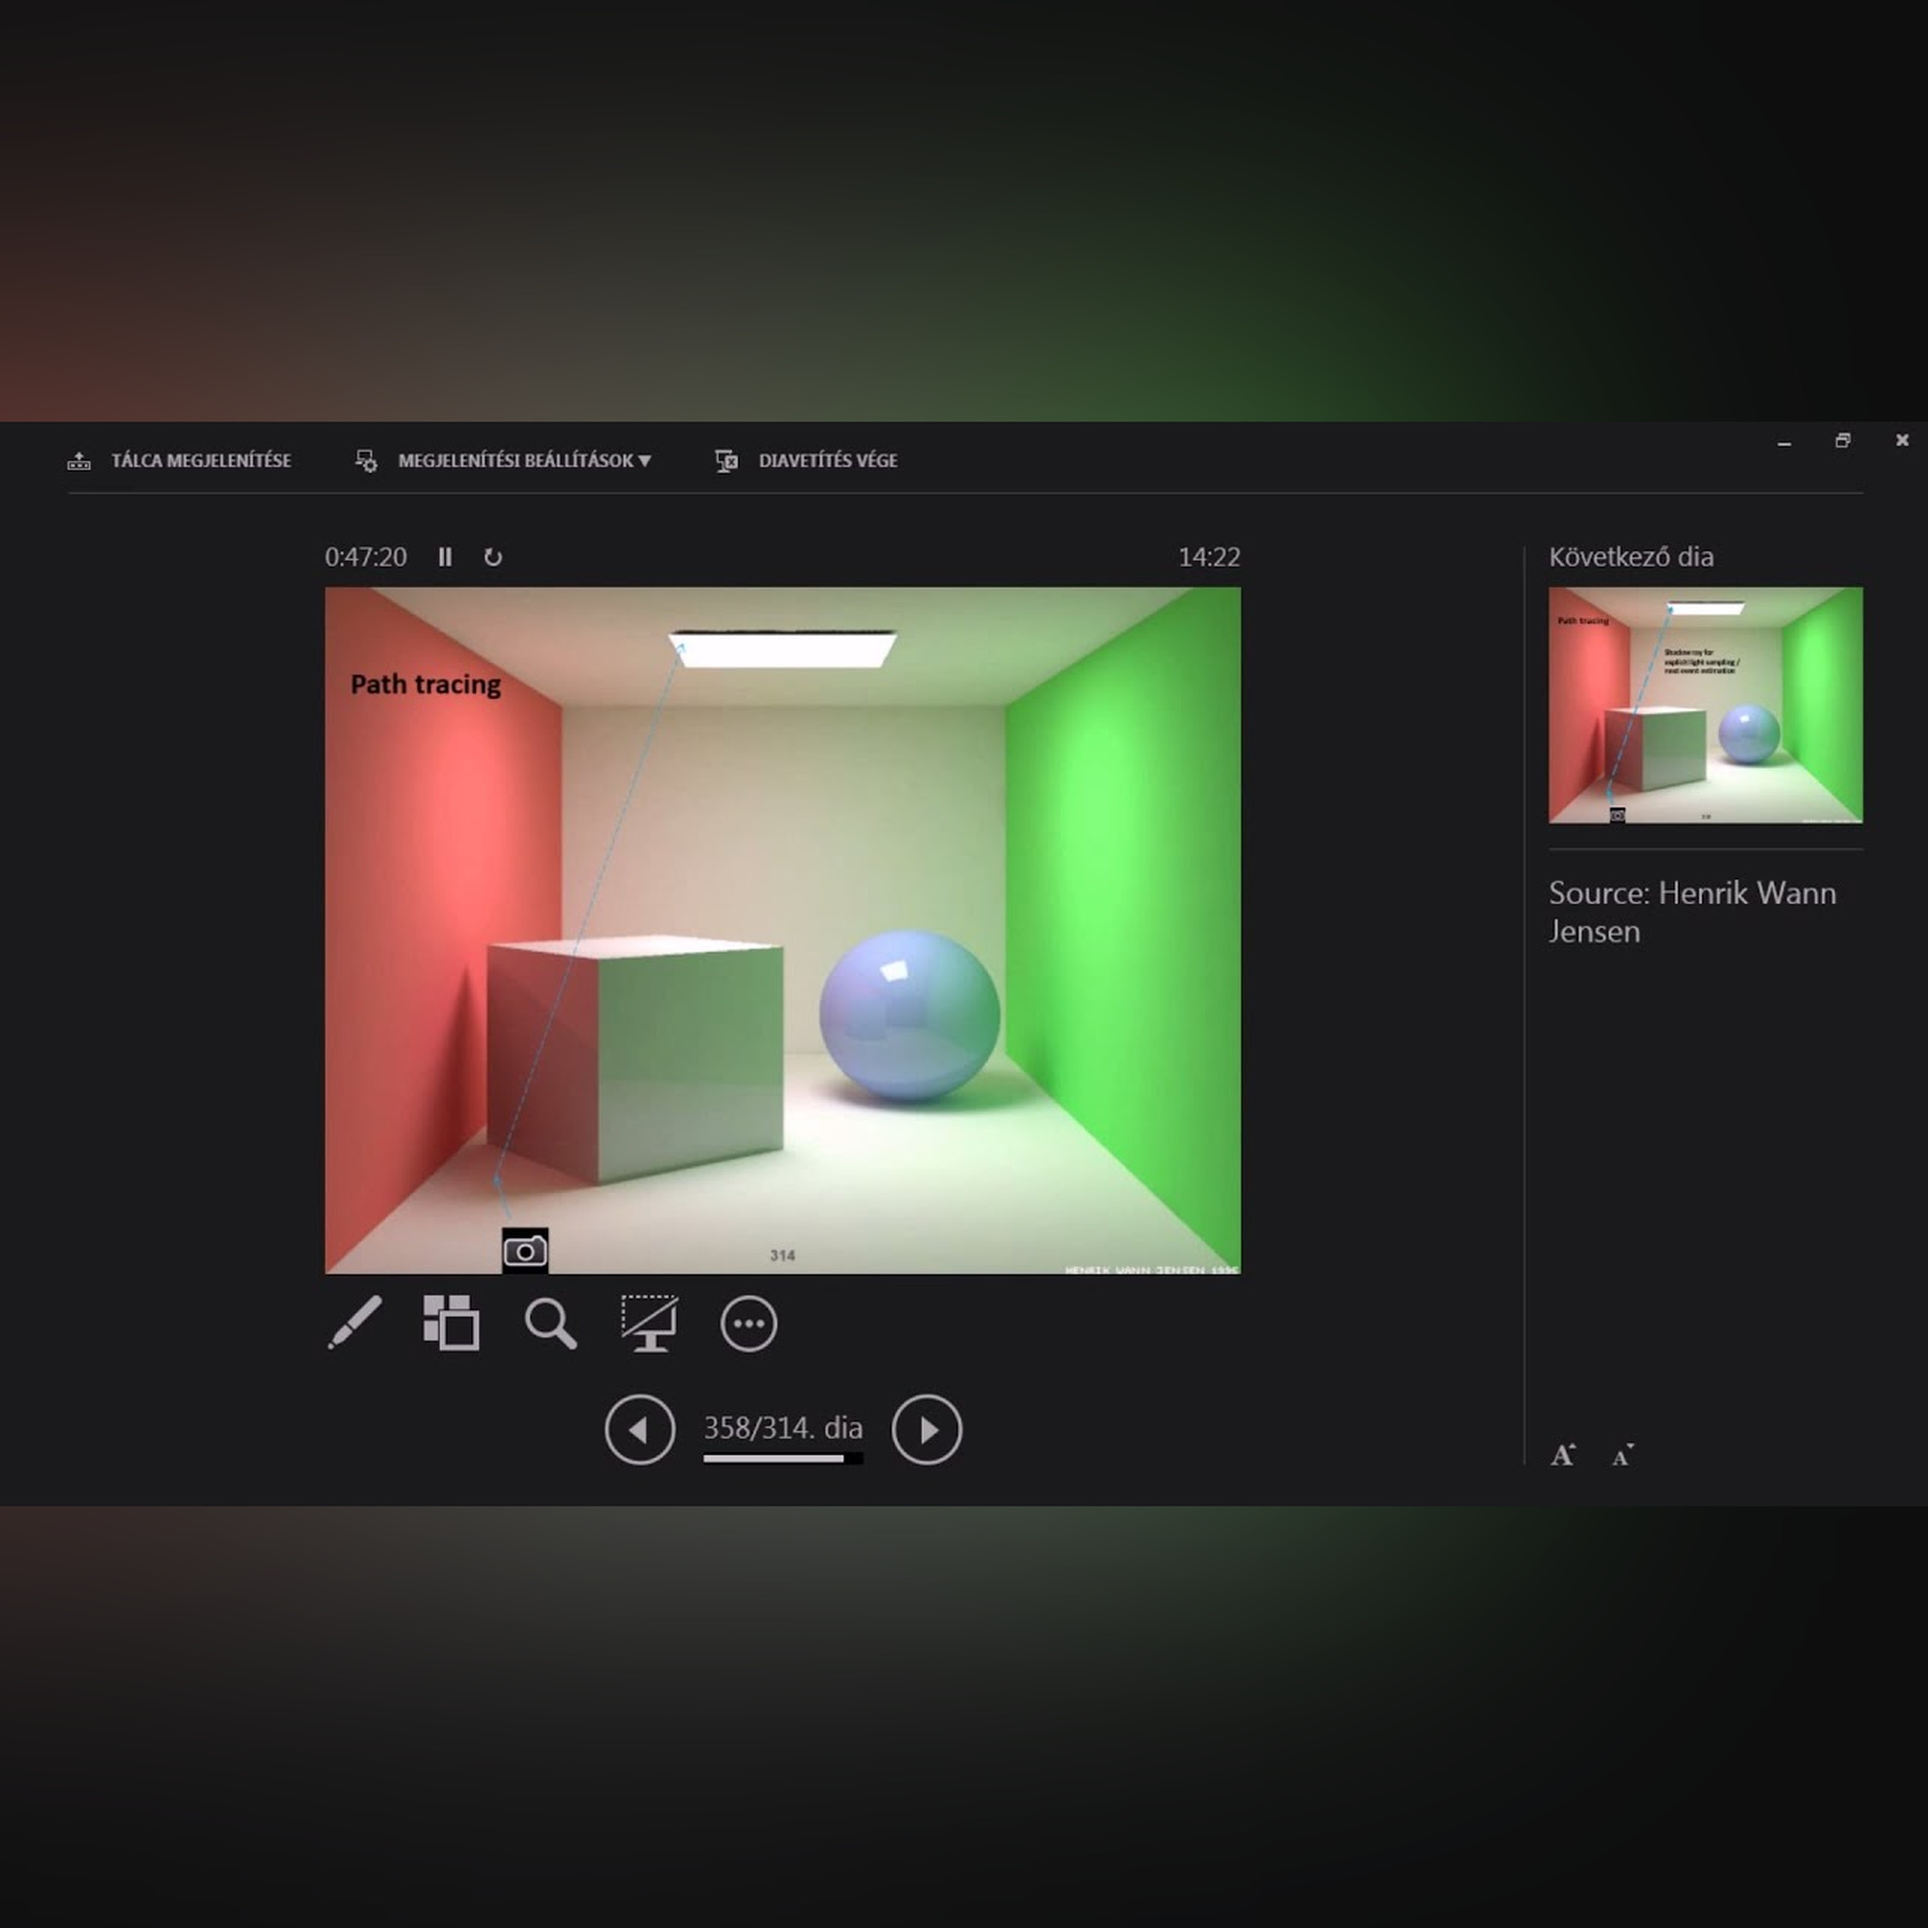Open Megjelenítési beállítások dropdown
This screenshot has width=1928, height=1928.
pyautogui.click(x=503, y=460)
